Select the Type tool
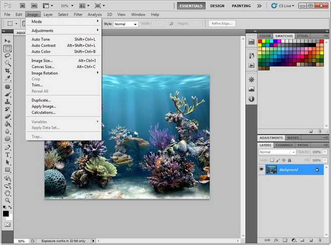 coord(8,155)
